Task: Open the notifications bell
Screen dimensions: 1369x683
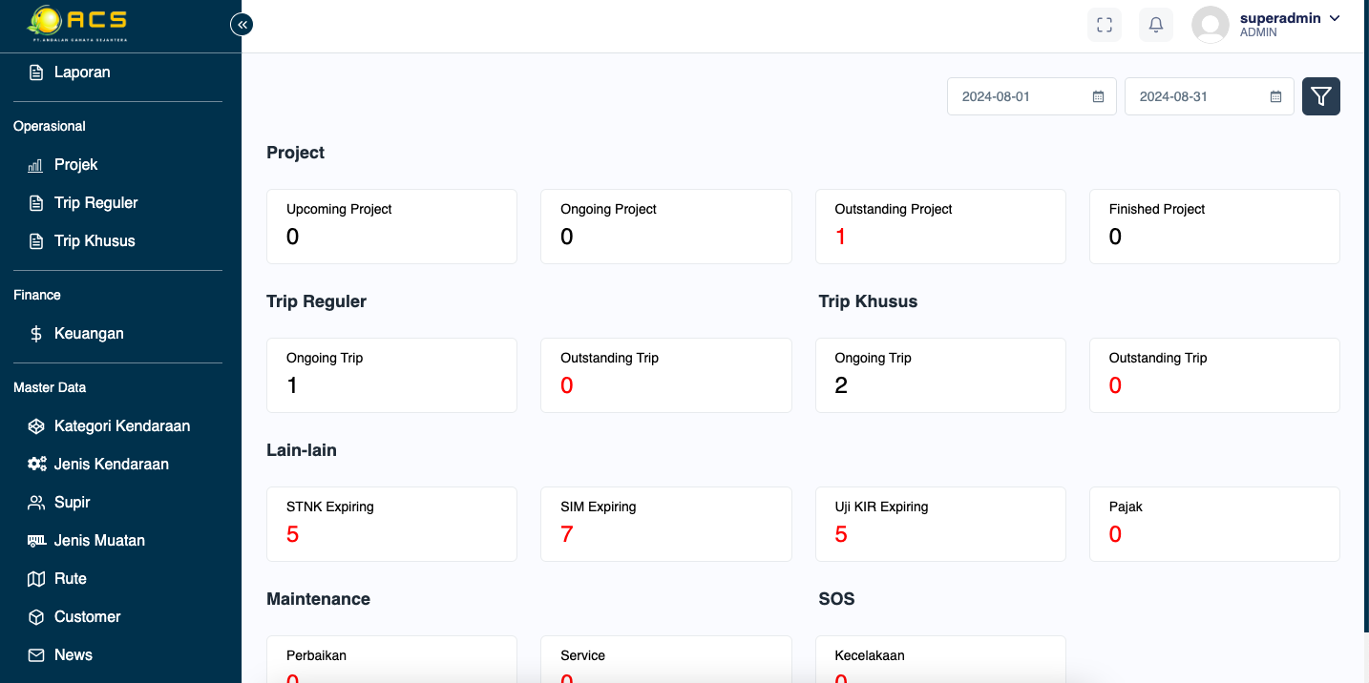Action: click(1155, 25)
